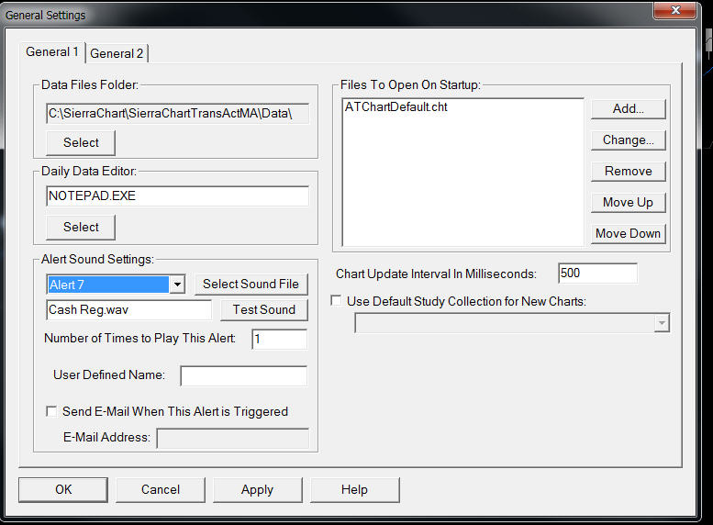Screen dimensions: 713x525
Task: Click the Apply button
Action: (x=257, y=490)
